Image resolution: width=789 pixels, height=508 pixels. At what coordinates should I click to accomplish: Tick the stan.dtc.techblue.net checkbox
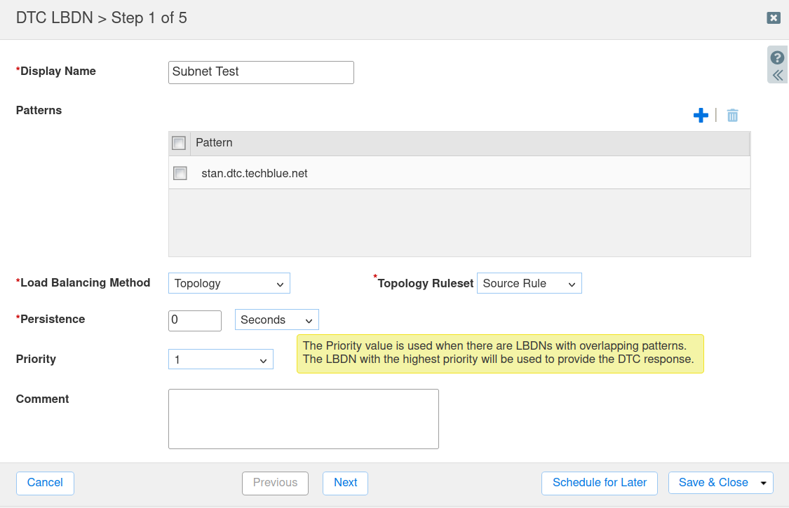[180, 173]
